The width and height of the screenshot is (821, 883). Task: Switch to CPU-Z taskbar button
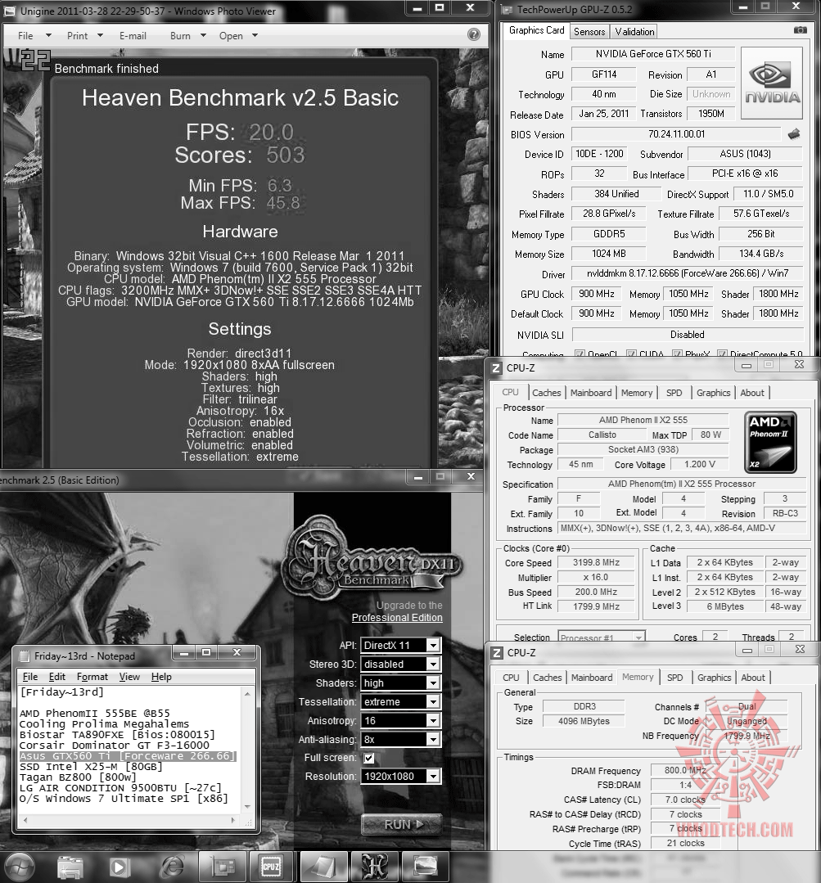271,866
